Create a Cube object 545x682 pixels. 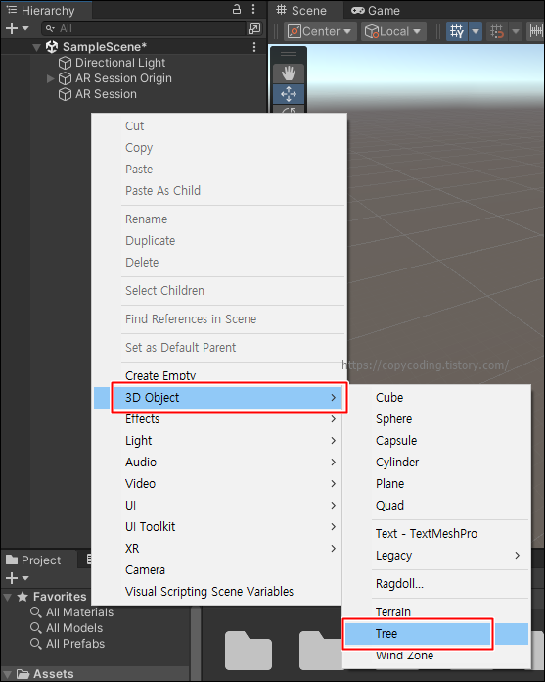(436, 398)
